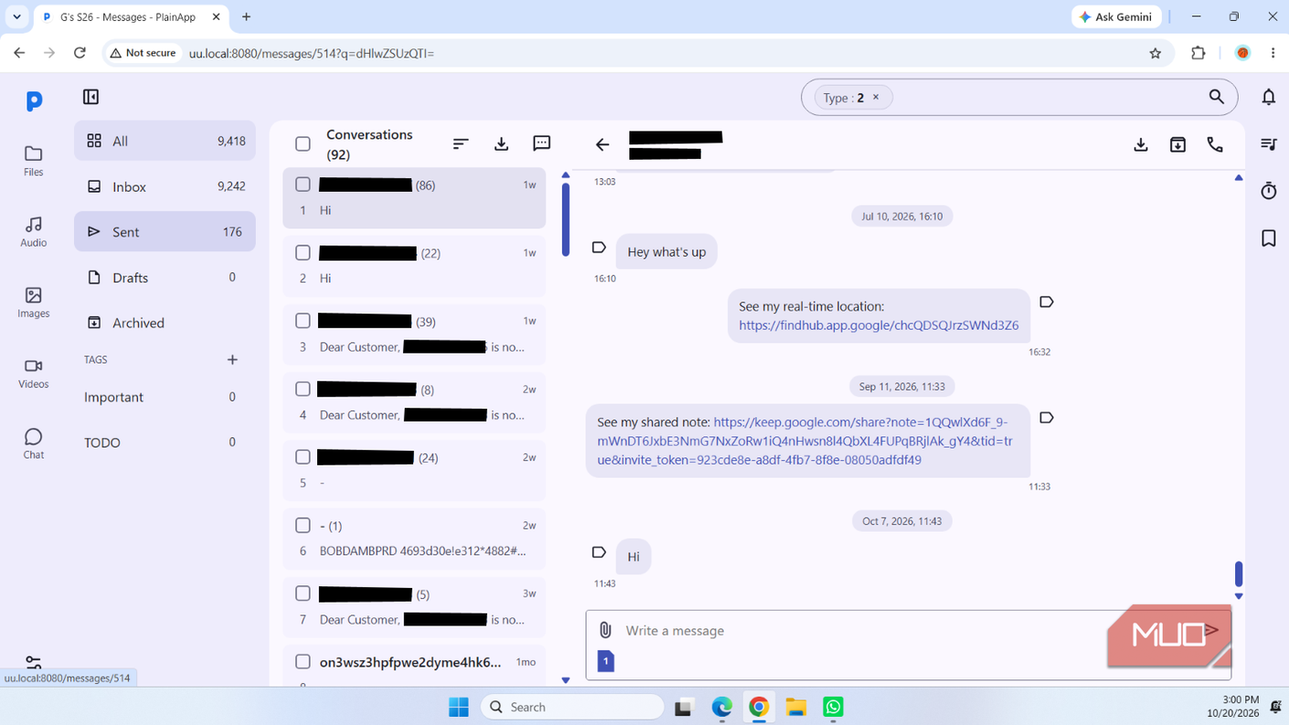Click the search magnifier icon

point(1216,97)
